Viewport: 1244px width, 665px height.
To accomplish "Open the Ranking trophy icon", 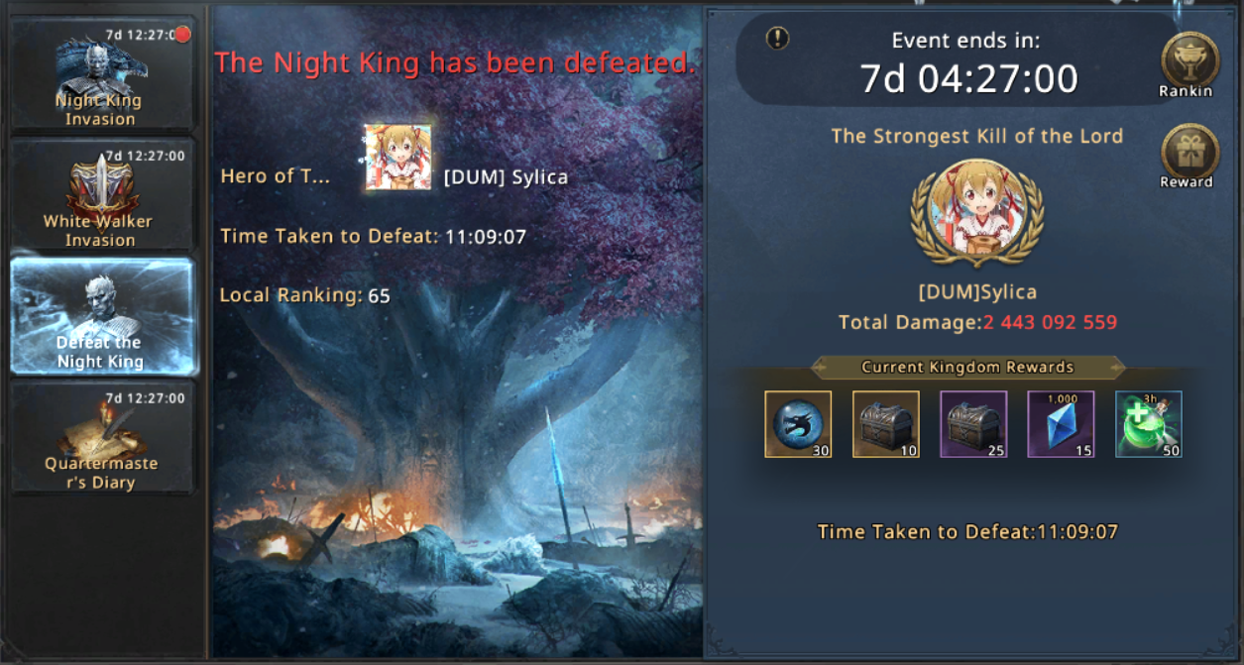I will (1189, 61).
